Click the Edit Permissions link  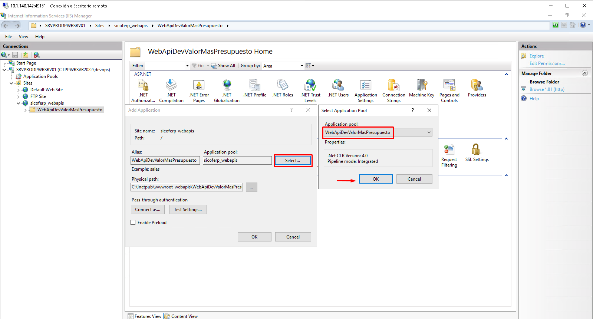pyautogui.click(x=547, y=63)
